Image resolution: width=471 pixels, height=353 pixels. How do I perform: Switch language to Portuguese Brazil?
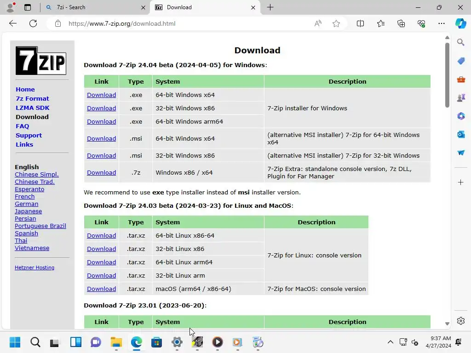click(x=40, y=226)
